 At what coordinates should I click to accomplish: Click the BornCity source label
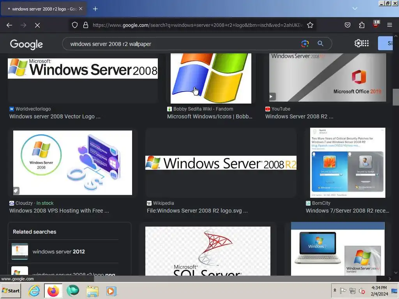click(321, 203)
